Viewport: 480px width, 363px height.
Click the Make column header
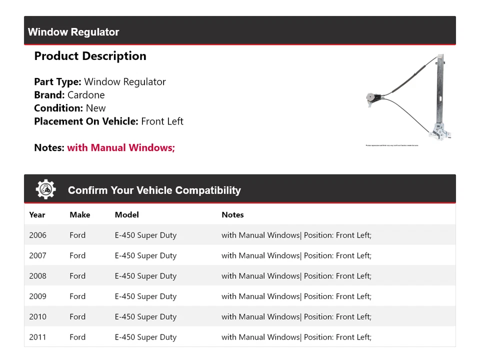tap(79, 214)
